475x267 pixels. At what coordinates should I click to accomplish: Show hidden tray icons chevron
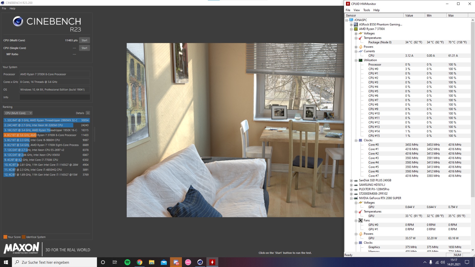[x=425, y=262]
